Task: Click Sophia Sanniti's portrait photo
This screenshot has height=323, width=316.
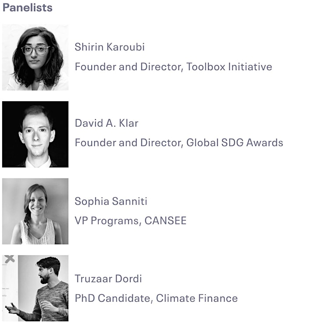Action: pos(35,211)
